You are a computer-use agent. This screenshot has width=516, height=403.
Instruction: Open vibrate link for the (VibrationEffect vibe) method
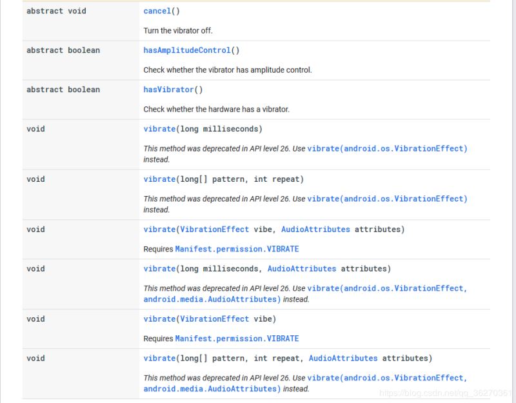[159, 319]
